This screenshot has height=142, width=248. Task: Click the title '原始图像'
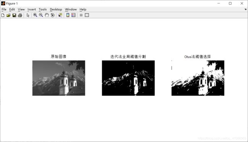[58, 57]
